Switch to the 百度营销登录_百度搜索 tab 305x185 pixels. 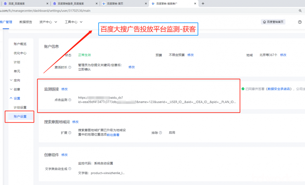point(75,4)
